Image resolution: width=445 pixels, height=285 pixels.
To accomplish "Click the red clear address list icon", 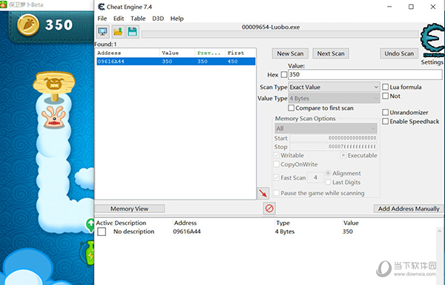I will [x=269, y=209].
